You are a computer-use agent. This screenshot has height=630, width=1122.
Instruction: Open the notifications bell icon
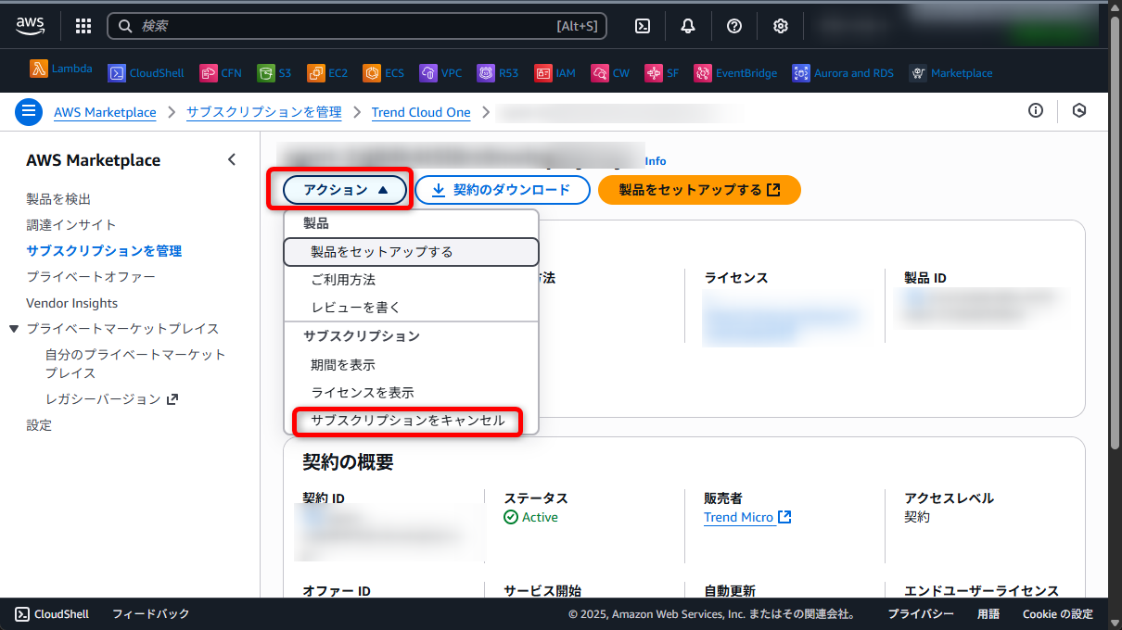click(x=688, y=26)
